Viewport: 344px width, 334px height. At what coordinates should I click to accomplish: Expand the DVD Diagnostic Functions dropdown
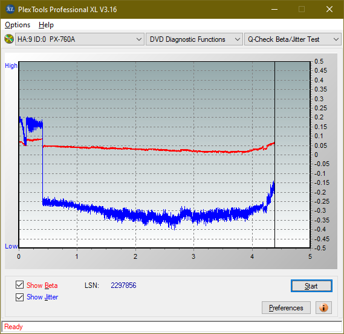(x=194, y=39)
